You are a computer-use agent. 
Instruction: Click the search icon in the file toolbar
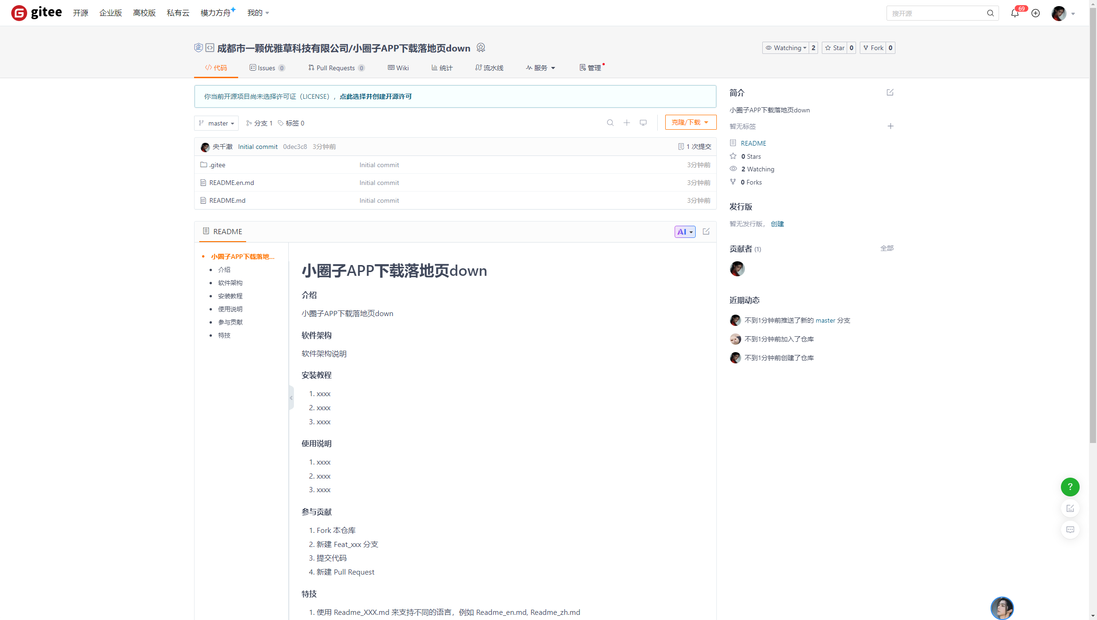[610, 123]
